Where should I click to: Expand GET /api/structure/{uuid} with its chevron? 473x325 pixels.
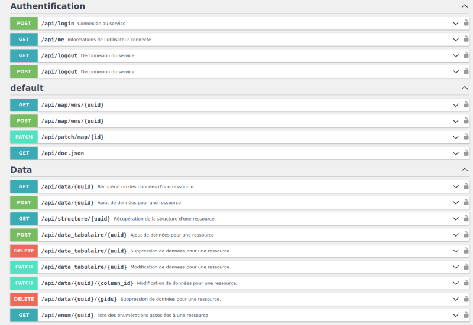(456, 219)
